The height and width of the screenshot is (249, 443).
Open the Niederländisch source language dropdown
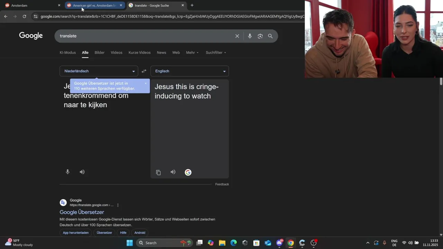(99, 71)
